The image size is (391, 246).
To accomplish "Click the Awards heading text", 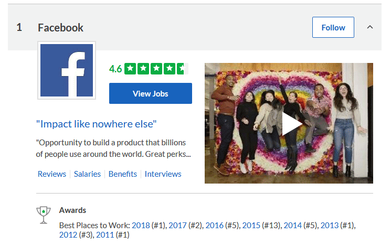I will click(x=72, y=210).
